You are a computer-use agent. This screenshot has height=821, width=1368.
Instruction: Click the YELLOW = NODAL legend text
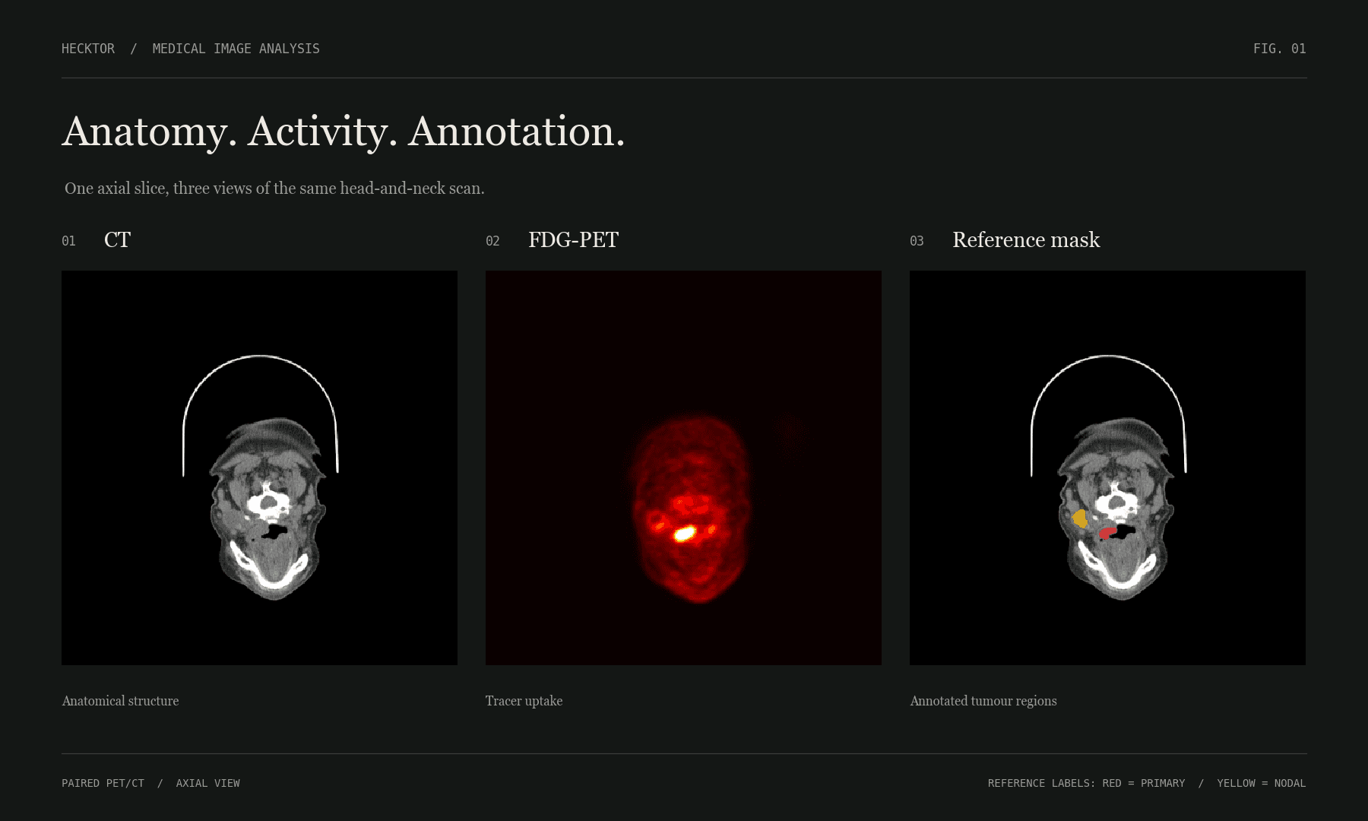[x=1261, y=783]
